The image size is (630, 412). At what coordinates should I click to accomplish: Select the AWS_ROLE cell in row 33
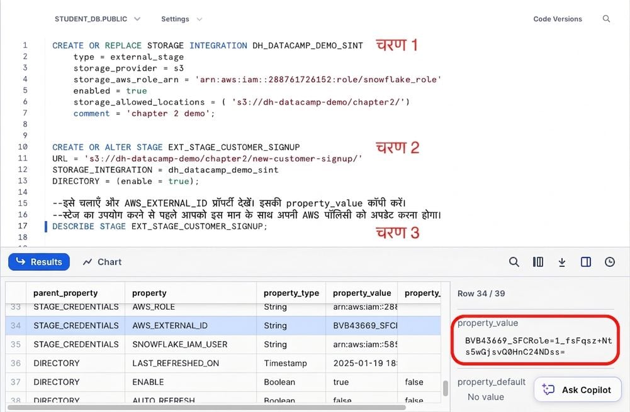click(191, 307)
